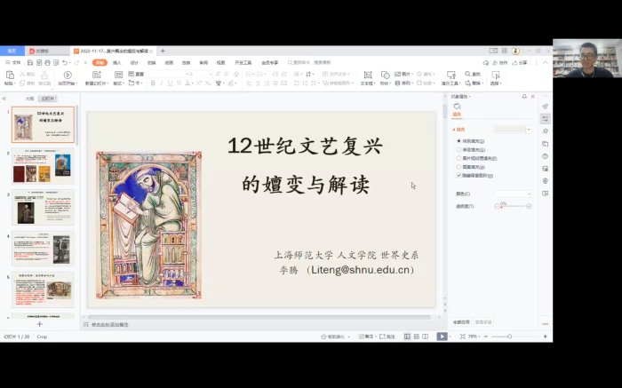Collapse the Fill section triangle
The height and width of the screenshot is (388, 622).
454,130
